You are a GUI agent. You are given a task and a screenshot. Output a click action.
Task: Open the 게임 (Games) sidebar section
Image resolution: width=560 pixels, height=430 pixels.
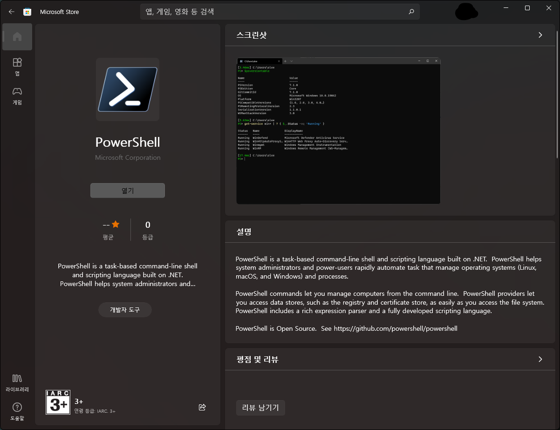point(17,96)
